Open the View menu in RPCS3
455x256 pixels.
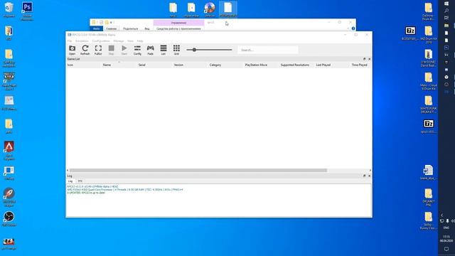pos(130,41)
